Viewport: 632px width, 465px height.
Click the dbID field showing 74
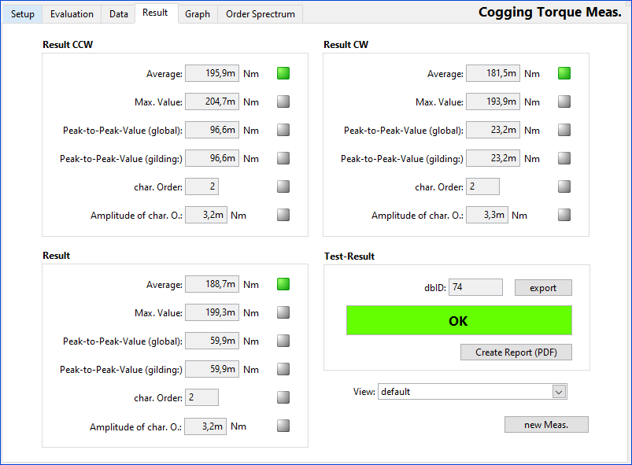click(475, 287)
